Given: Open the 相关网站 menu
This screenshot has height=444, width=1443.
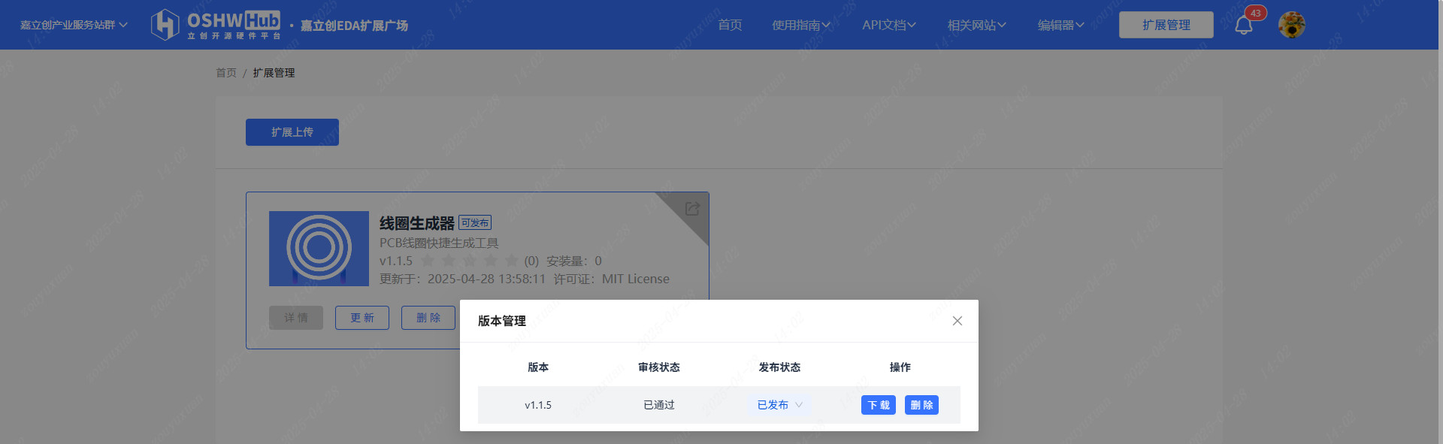Looking at the screenshot, I should (x=976, y=25).
